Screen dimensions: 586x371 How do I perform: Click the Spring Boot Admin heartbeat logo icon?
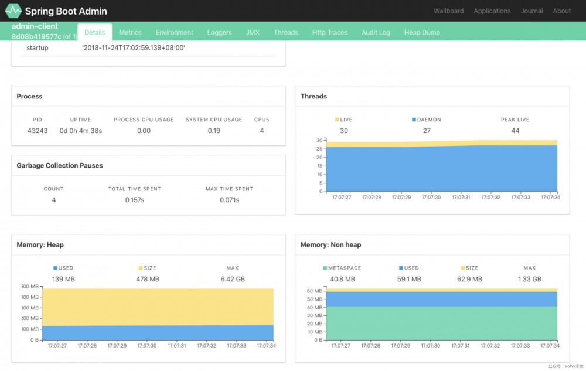click(x=12, y=10)
